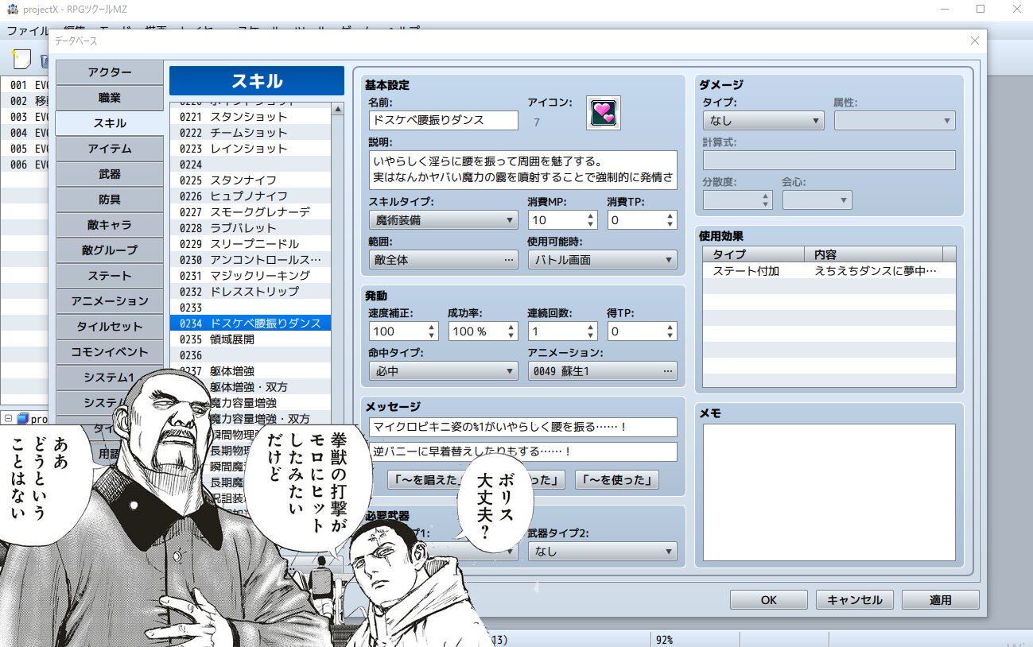Click the タイプ column header

coord(753,254)
